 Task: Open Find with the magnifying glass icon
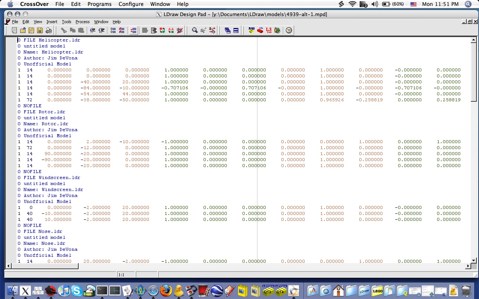(x=195, y=30)
